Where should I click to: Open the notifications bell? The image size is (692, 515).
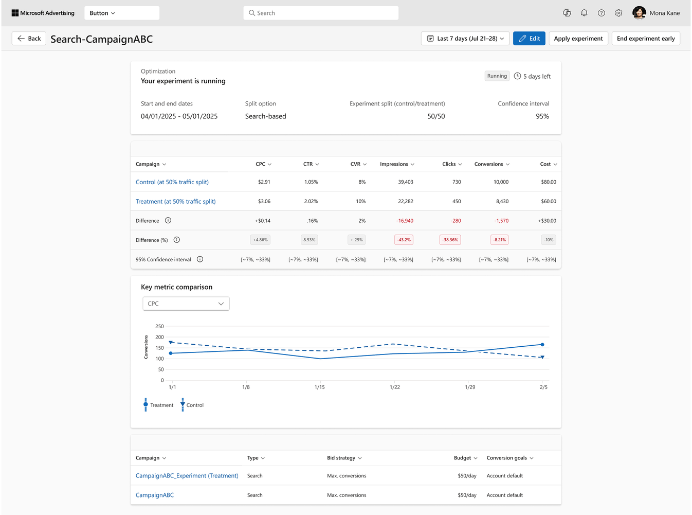click(x=584, y=13)
